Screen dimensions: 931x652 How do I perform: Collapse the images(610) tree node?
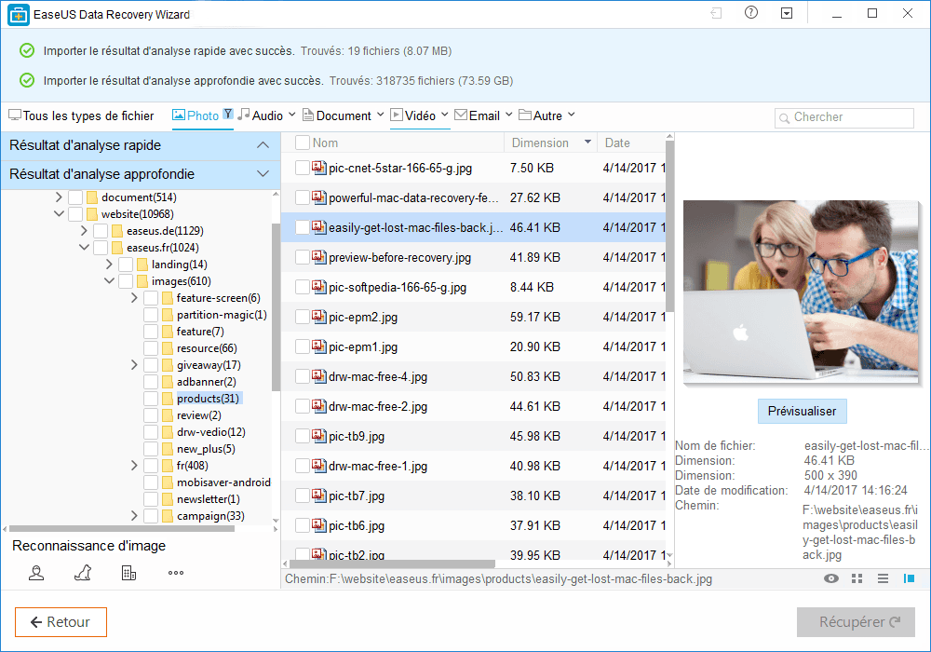coord(109,281)
